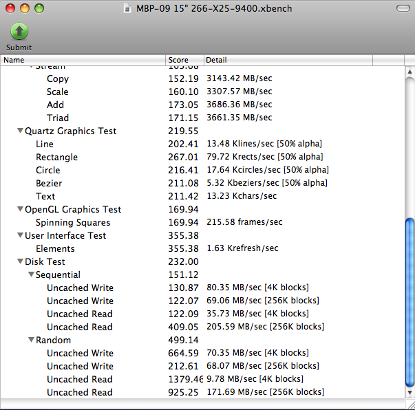Collapse the User Interface Test group
The width and height of the screenshot is (415, 410).
20,235
